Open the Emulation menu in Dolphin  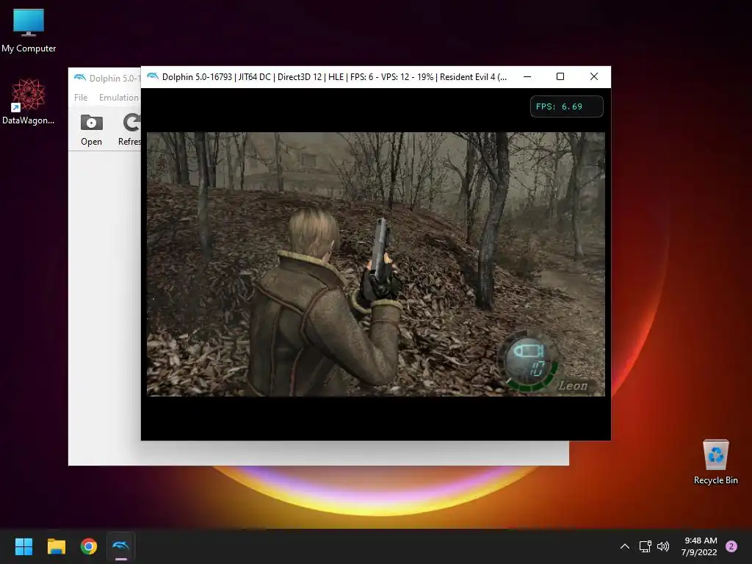(118, 98)
